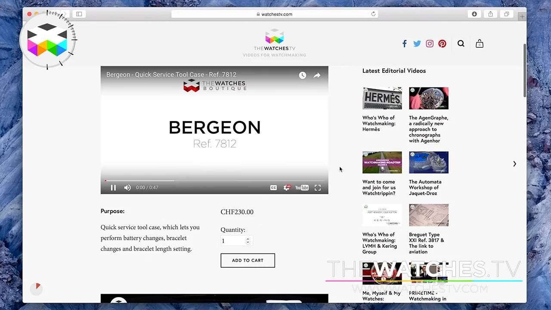Click TheWatches.tv logo in header
The width and height of the screenshot is (551, 310).
pos(275,43)
